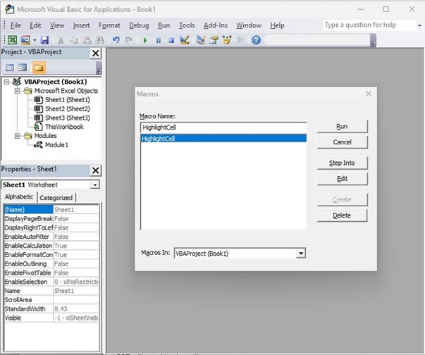Click the Copy toolbar icon
Image resolution: width=425 pixels, height=355 pixels.
[x=74, y=40]
